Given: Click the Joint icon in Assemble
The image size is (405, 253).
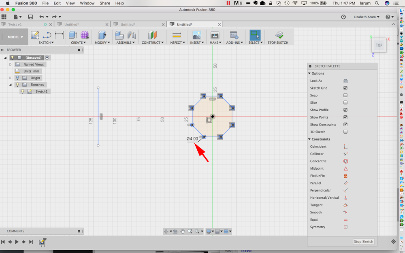Looking at the screenshot, I should 132,35.
